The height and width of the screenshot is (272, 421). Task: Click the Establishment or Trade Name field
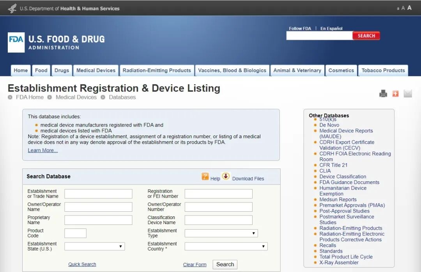(98, 194)
